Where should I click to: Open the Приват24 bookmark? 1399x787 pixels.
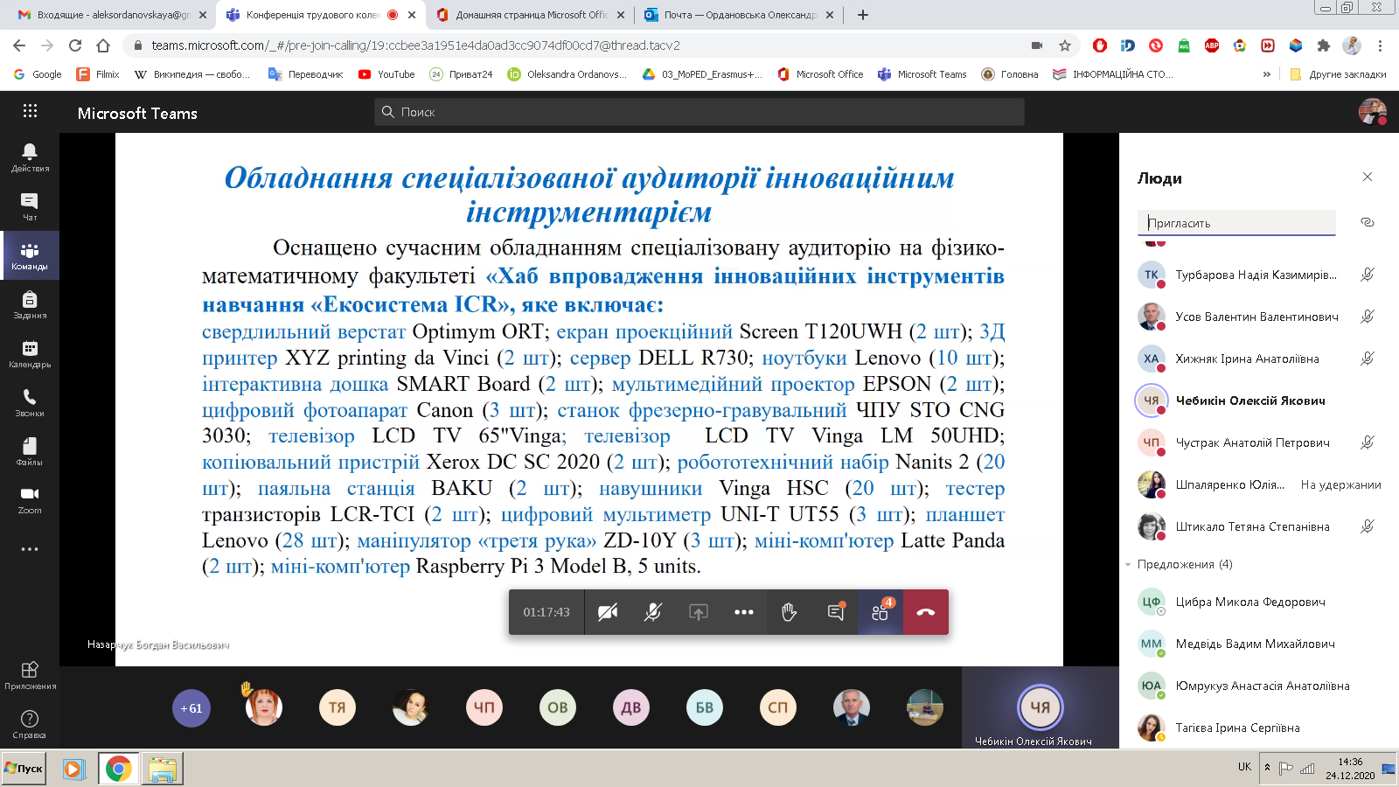point(461,74)
